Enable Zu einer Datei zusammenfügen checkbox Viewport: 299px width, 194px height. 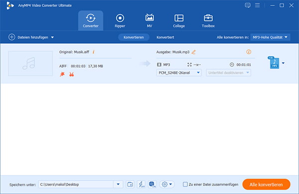(185, 184)
